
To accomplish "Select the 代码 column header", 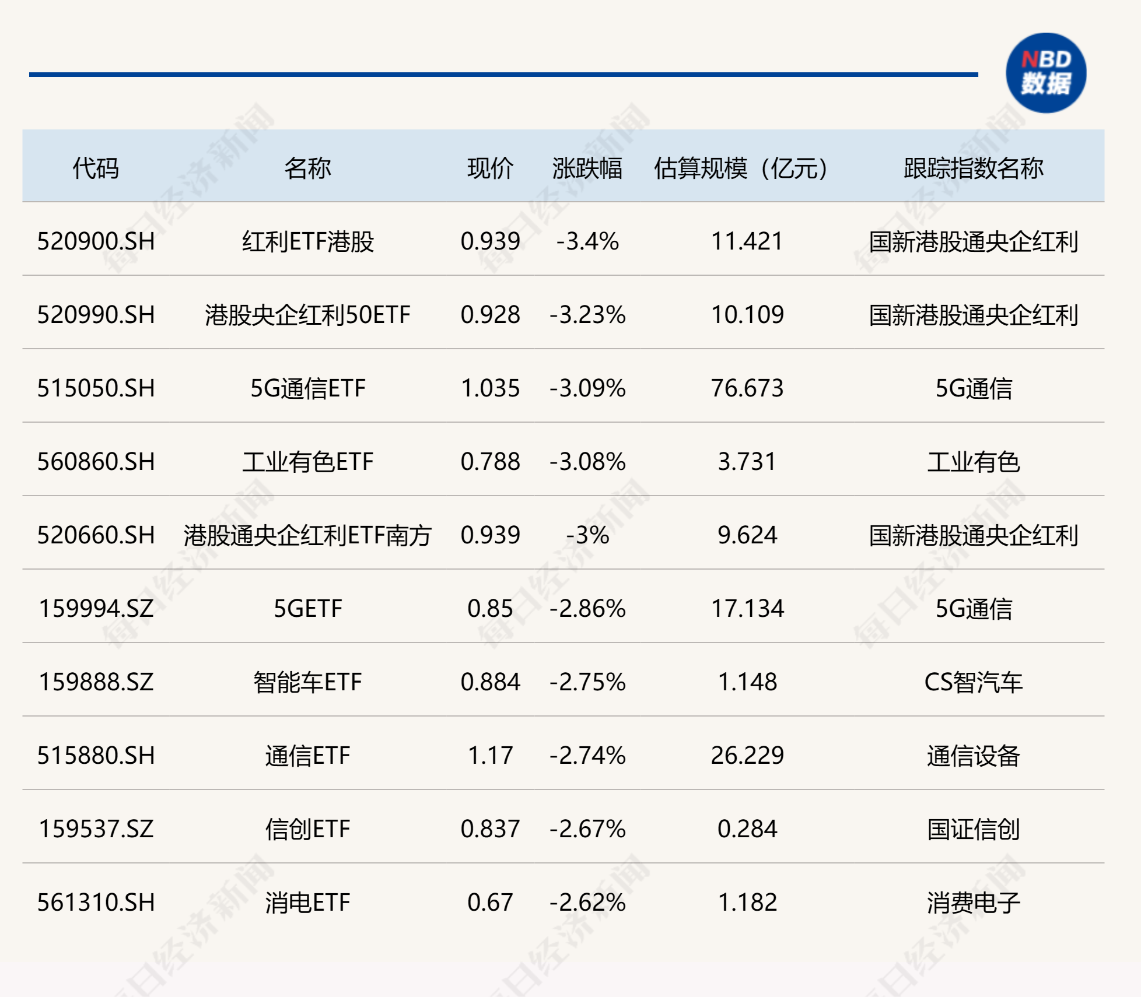I will coord(96,168).
